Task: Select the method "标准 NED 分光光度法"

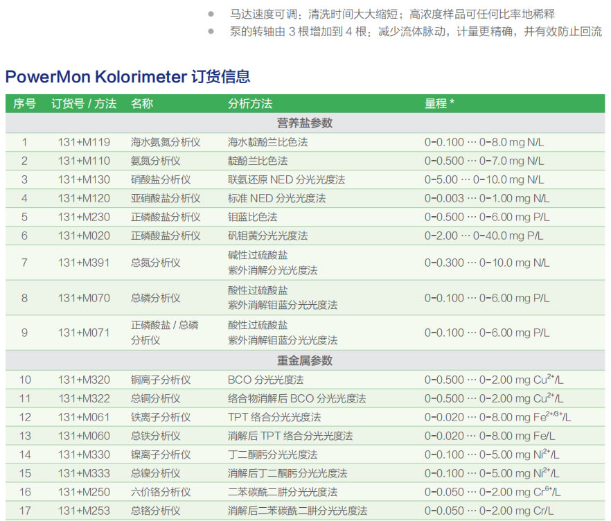Action: tap(276, 198)
